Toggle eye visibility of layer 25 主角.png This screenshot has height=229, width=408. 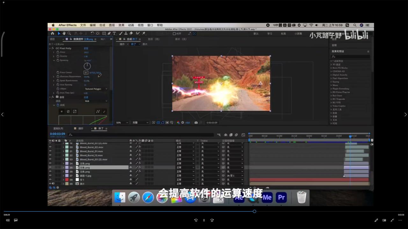point(50,167)
